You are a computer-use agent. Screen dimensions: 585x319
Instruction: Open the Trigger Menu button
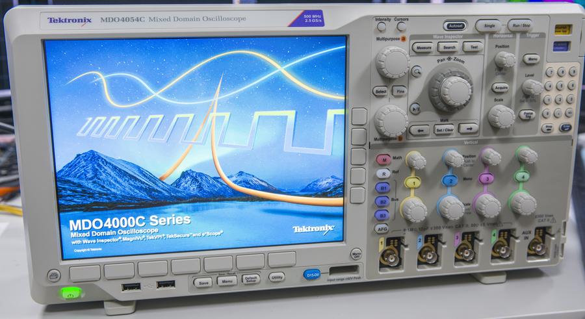[531, 59]
